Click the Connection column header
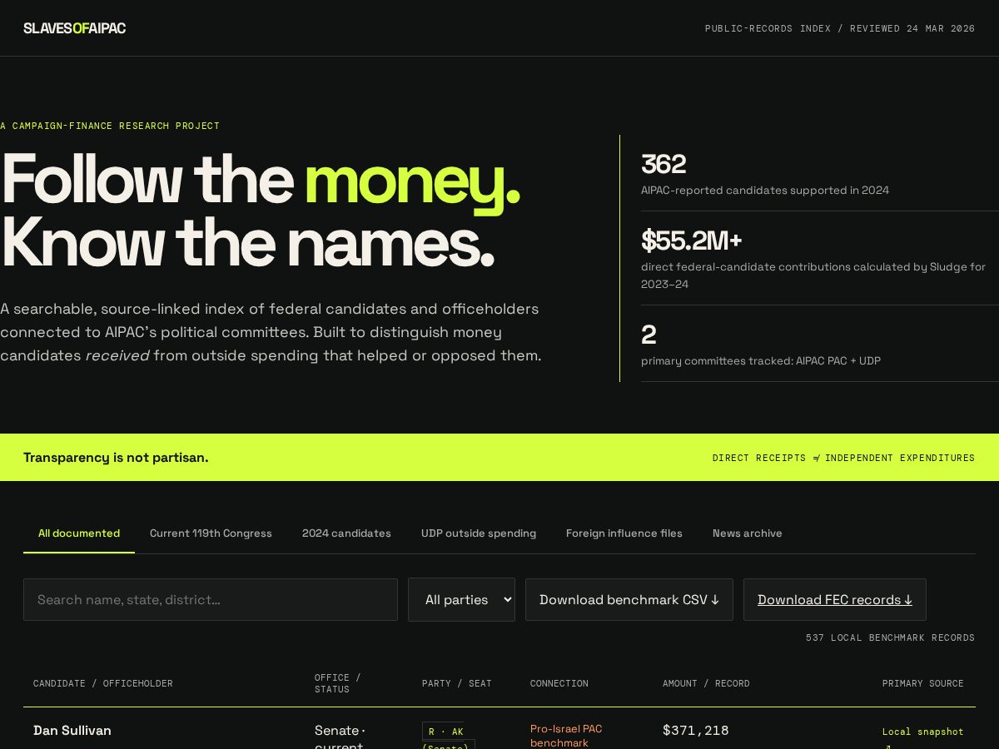The width and height of the screenshot is (999, 749). click(559, 683)
